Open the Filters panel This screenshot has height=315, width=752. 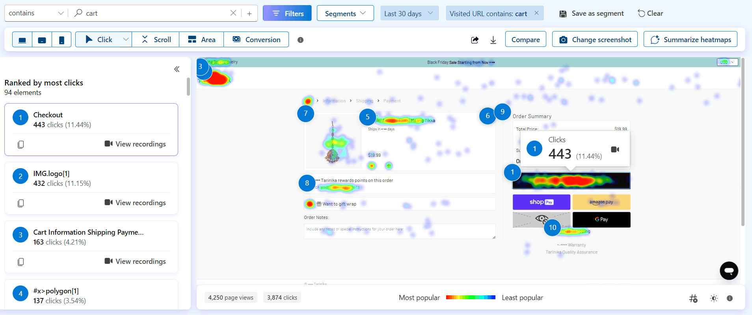point(287,13)
